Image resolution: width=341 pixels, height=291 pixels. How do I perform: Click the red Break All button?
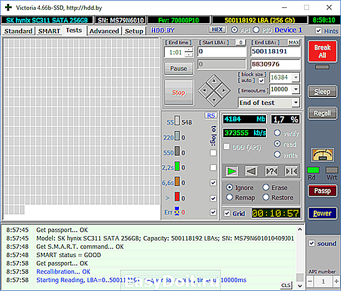tap(322, 51)
